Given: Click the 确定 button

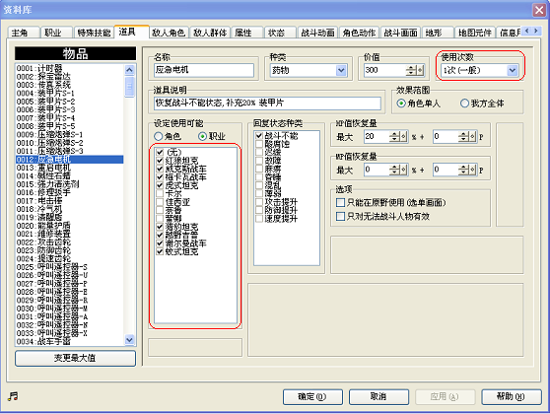Looking at the screenshot, I should [312, 397].
